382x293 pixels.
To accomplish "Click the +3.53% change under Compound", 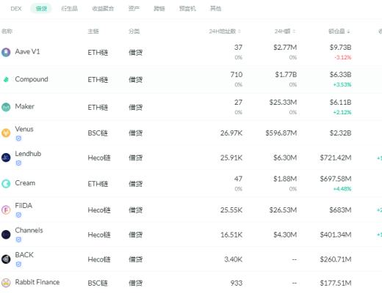I will pos(342,85).
